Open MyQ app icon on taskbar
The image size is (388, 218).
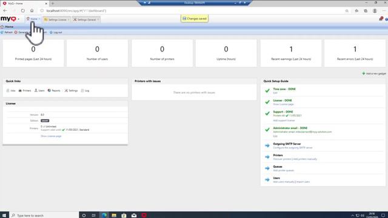point(144,216)
